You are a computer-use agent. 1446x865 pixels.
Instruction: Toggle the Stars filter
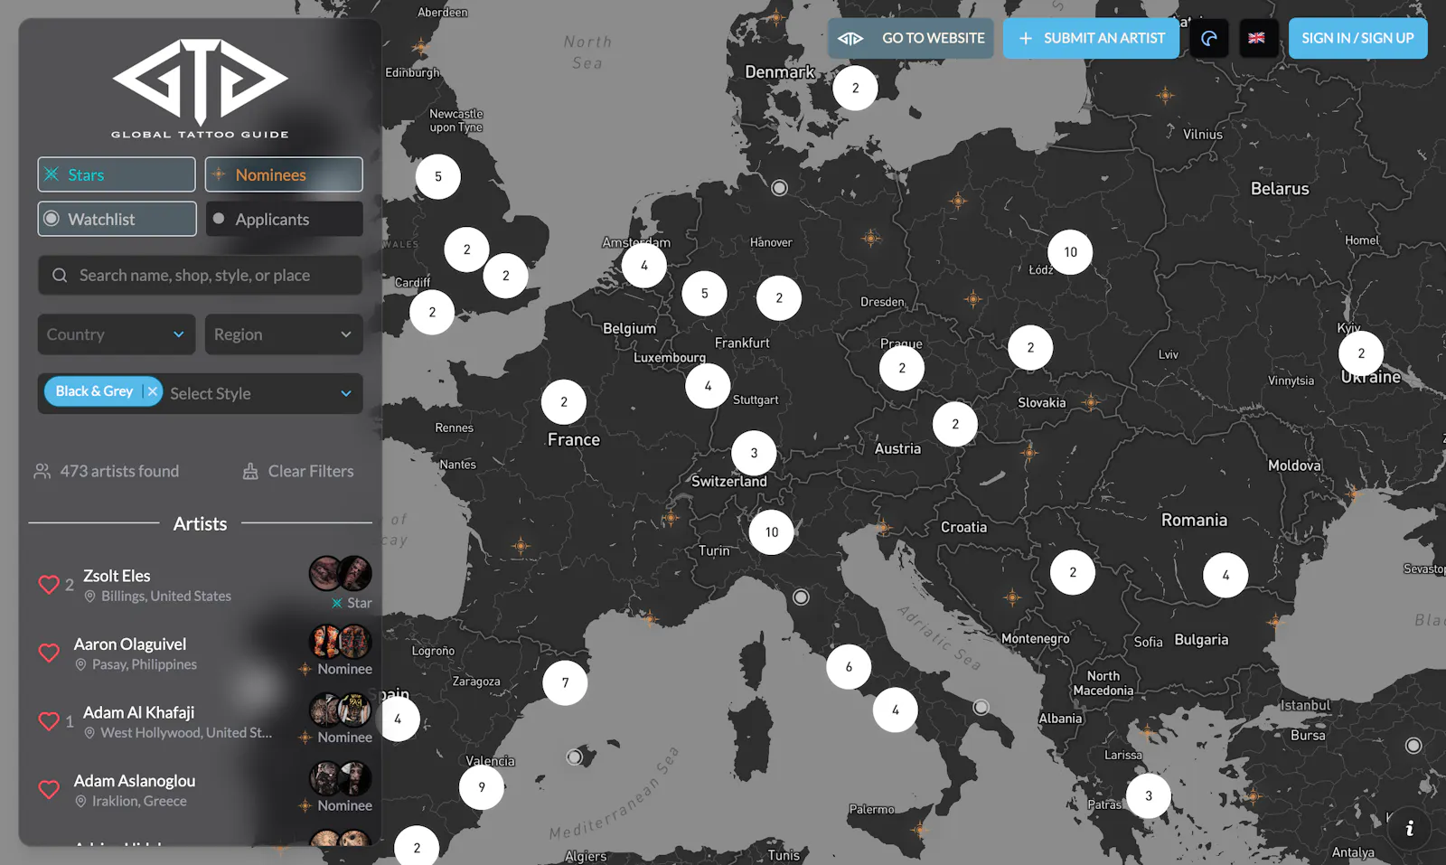pyautogui.click(x=117, y=174)
